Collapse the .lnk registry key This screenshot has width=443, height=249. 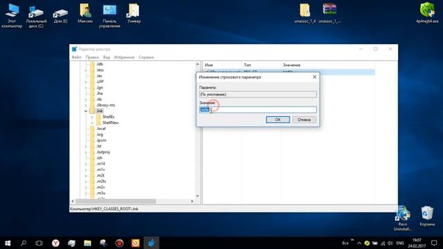(x=86, y=111)
